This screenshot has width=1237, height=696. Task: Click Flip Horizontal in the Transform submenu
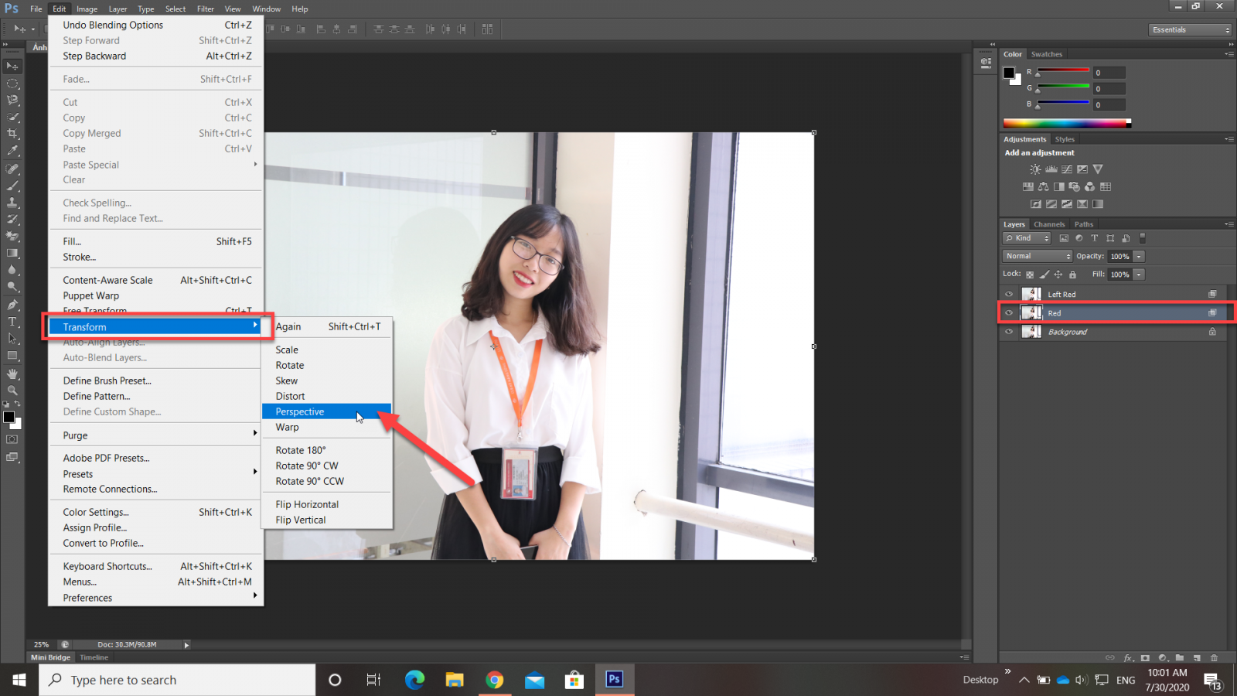307,504
